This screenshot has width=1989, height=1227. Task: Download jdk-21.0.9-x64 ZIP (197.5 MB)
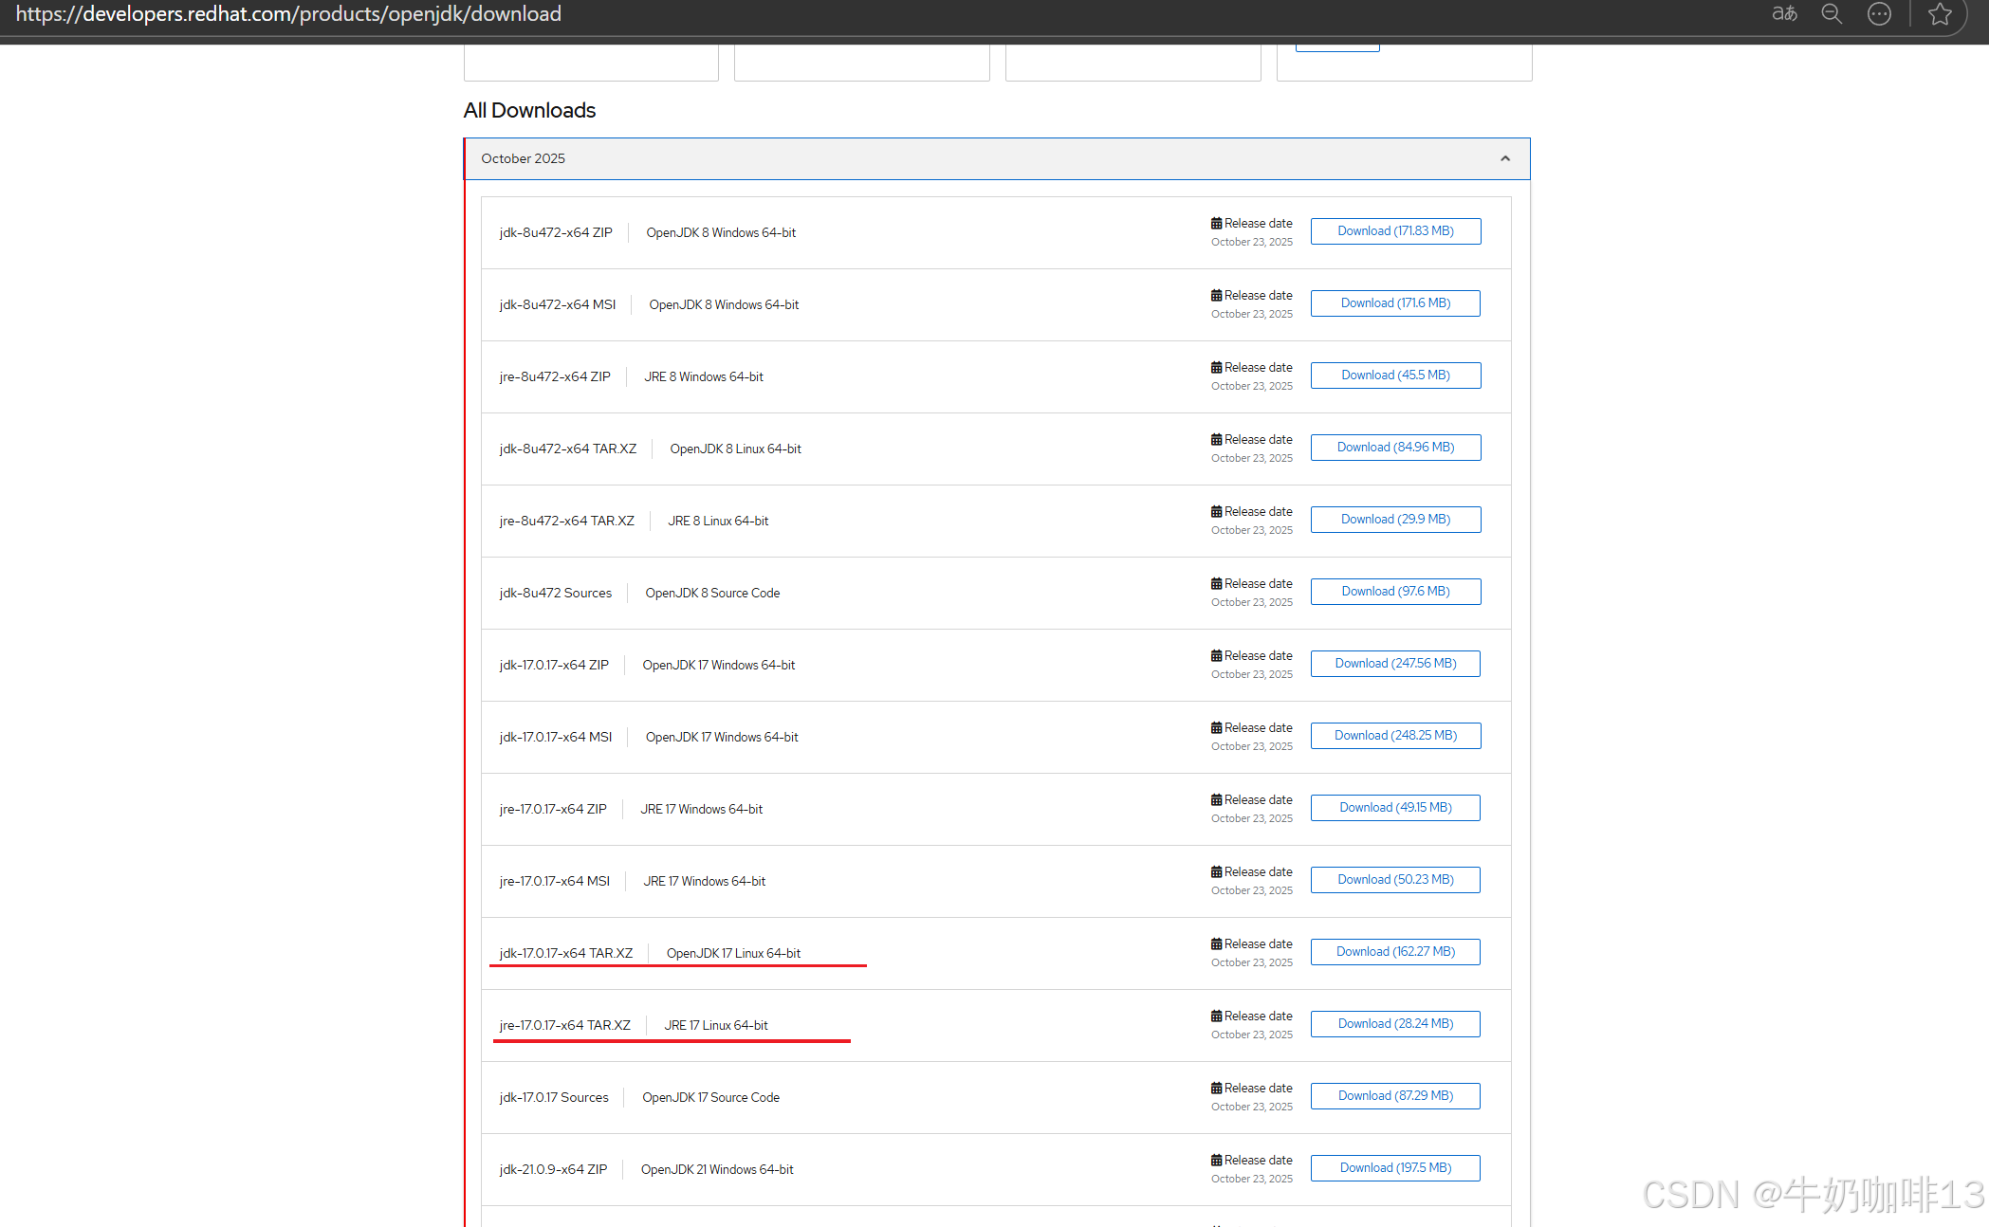tap(1395, 1168)
